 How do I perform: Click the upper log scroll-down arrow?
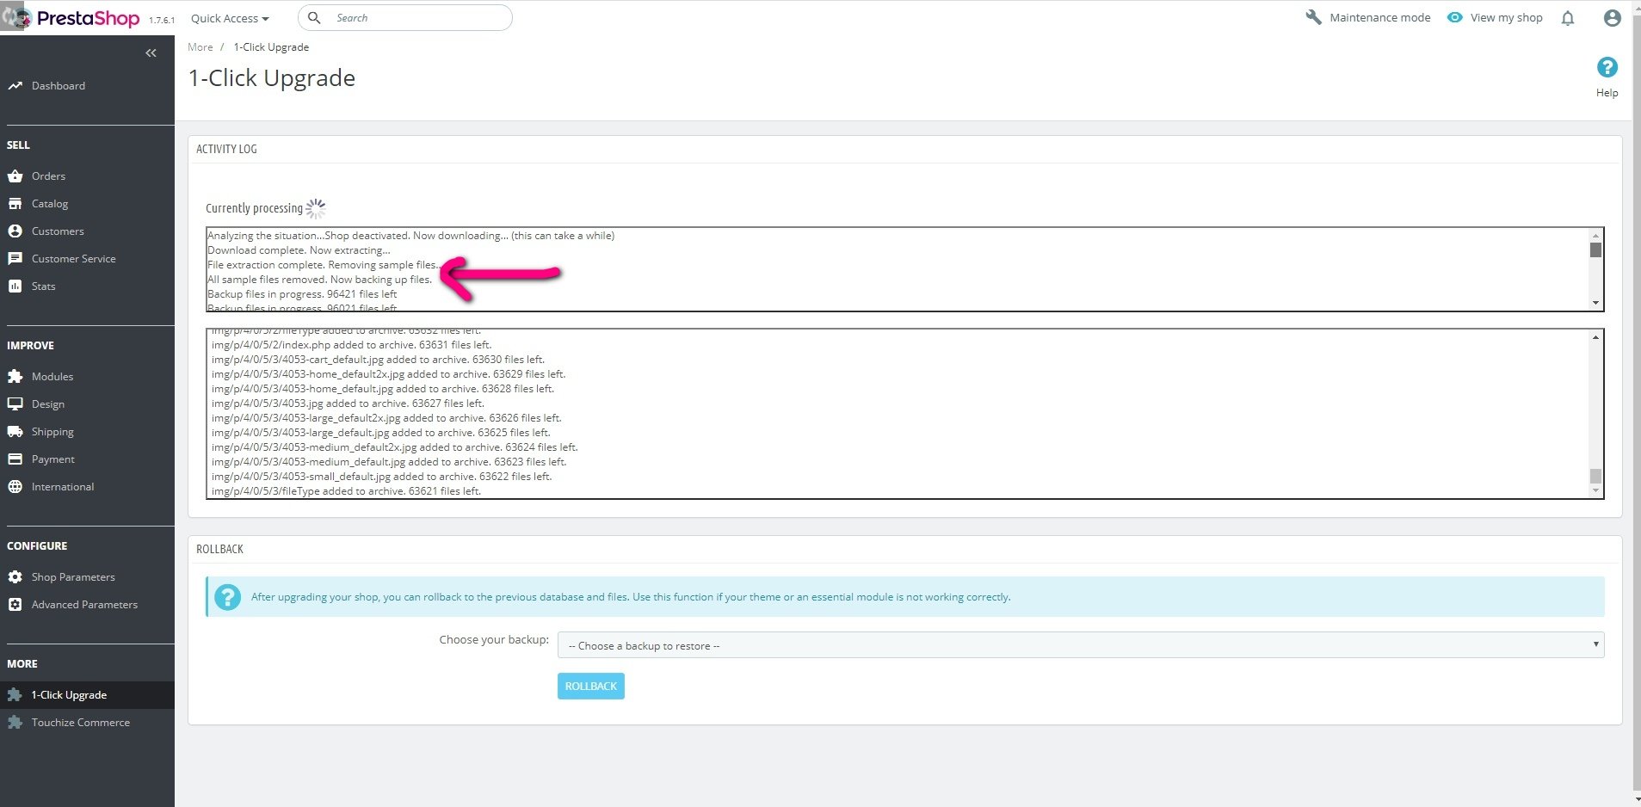pos(1595,303)
